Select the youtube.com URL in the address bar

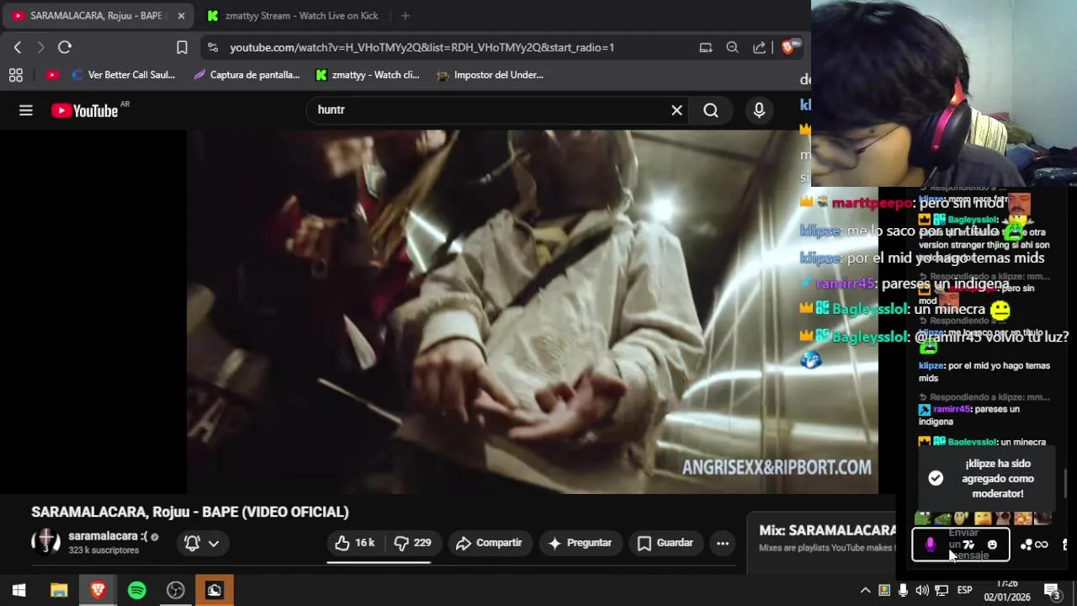[422, 47]
